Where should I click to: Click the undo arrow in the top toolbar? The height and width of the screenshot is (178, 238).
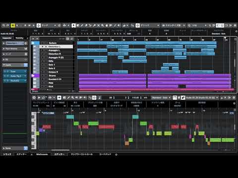pos(3,25)
